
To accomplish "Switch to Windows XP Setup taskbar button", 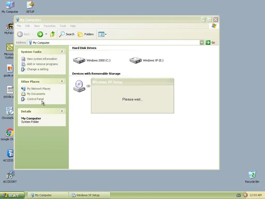I will pos(90,195).
